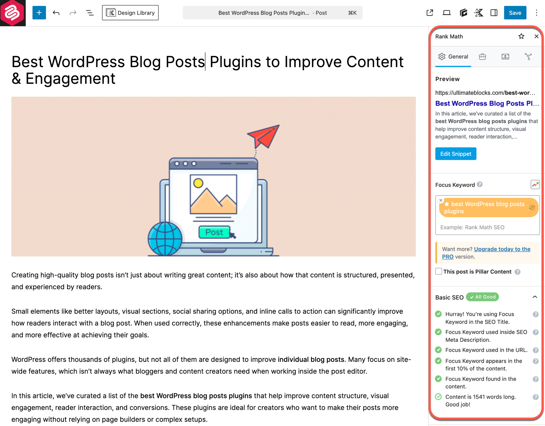Open the Design Library

[x=130, y=13]
